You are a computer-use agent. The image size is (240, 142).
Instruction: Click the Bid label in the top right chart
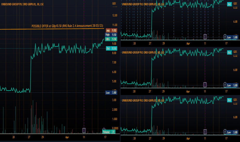click(229, 4)
